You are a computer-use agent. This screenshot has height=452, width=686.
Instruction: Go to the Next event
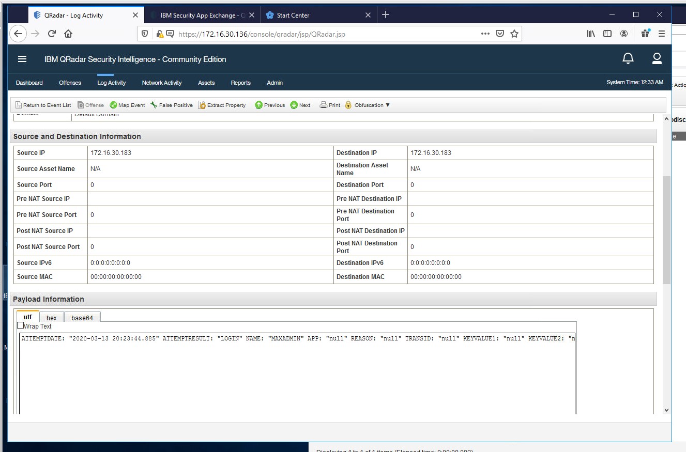point(300,105)
